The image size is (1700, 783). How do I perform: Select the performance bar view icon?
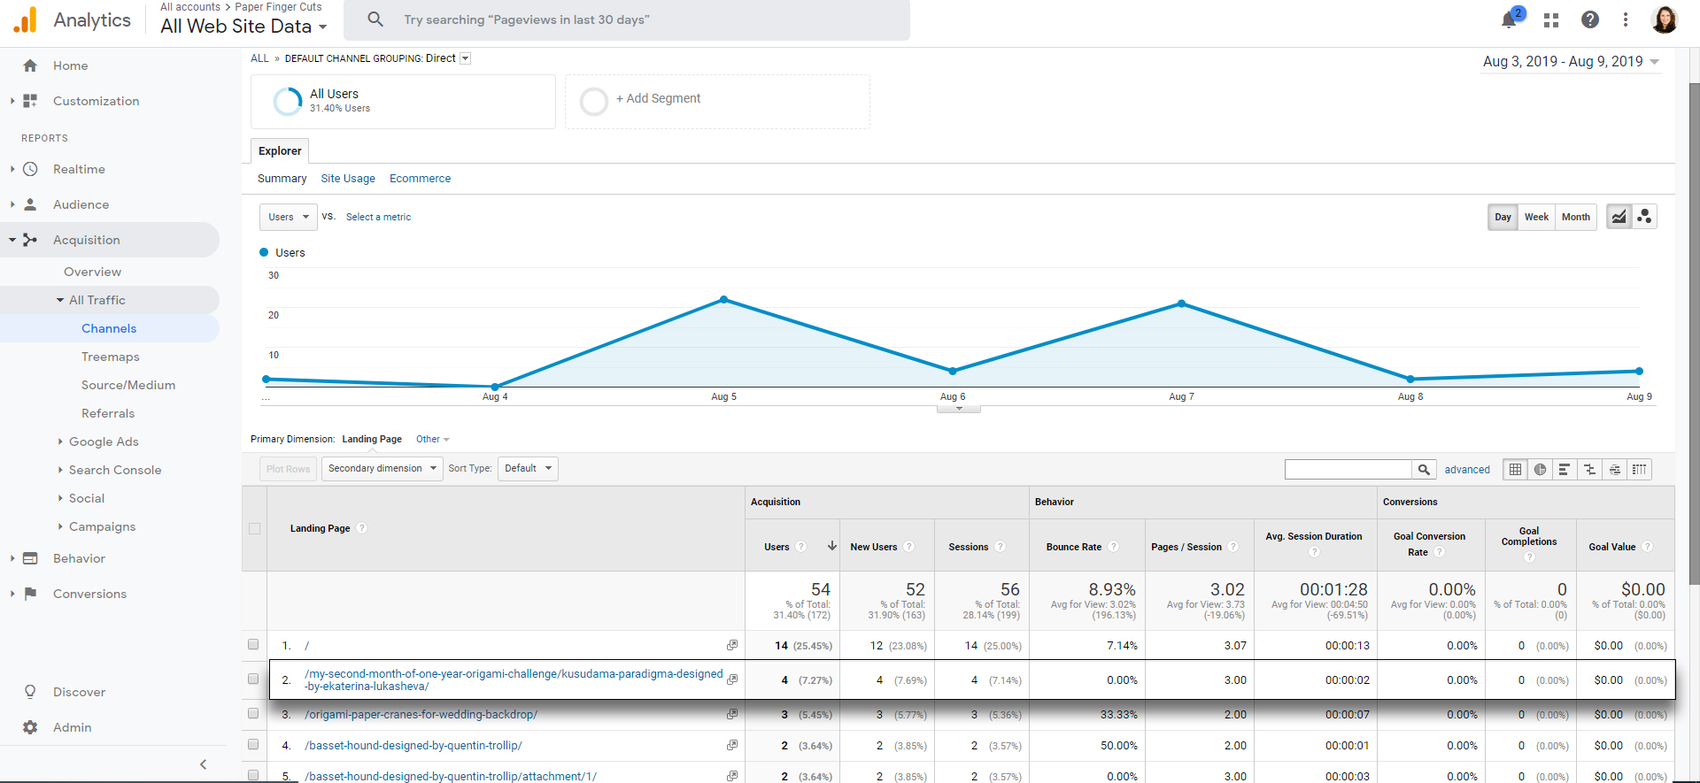[x=1565, y=470]
